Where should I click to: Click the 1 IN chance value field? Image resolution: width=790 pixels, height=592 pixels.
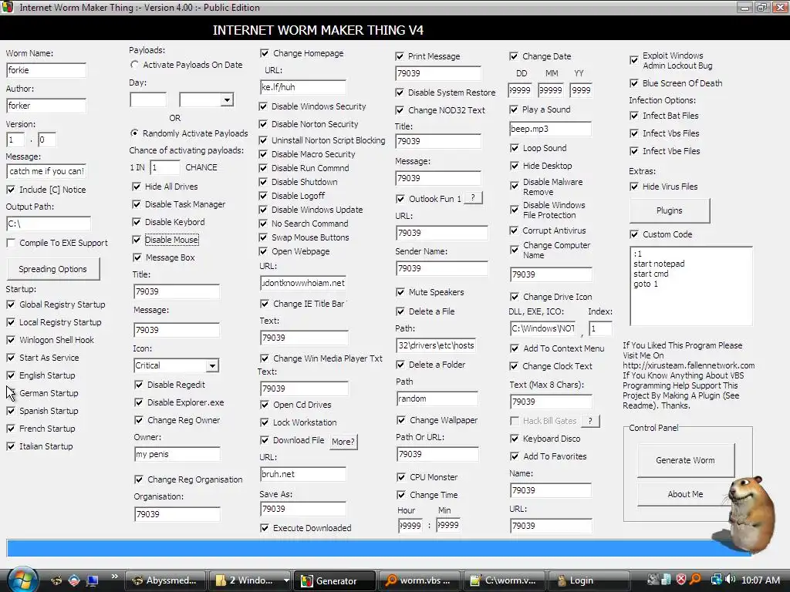(165, 167)
